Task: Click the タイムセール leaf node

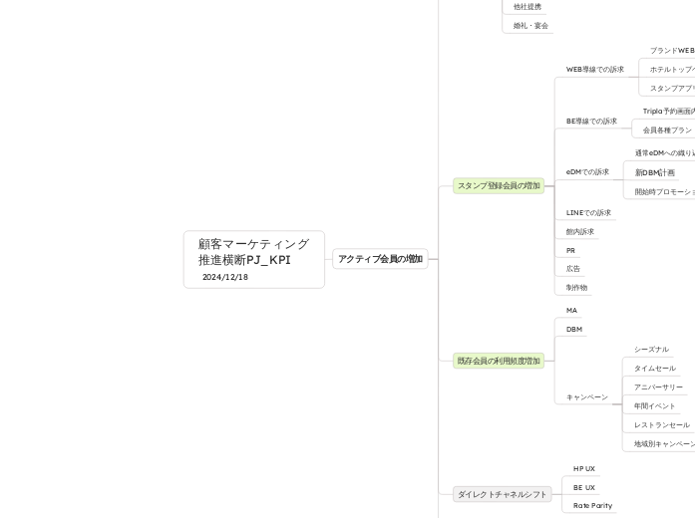Action: (x=655, y=369)
